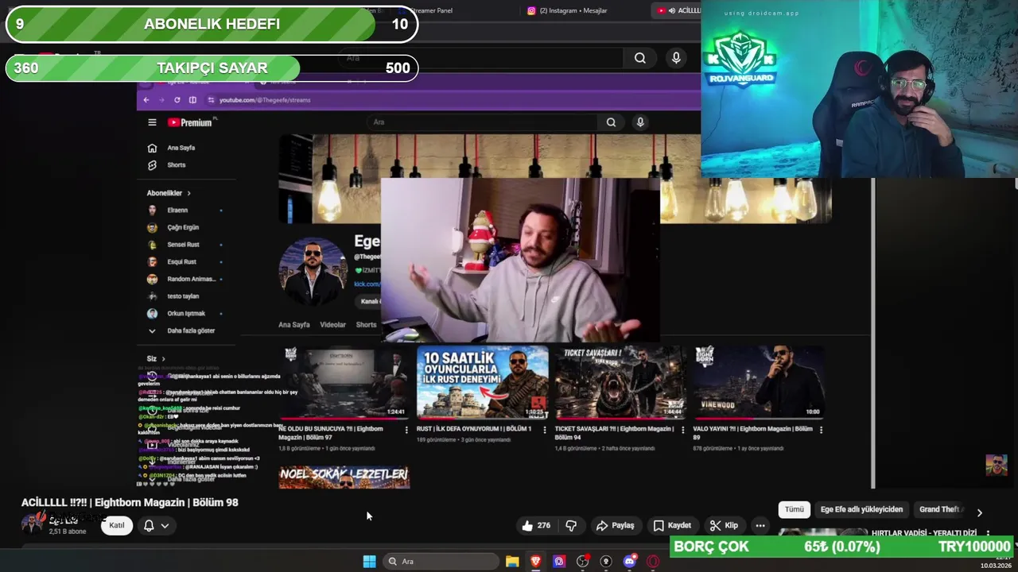Open Çağrı Ergün subscription channel
Screen dimensions: 1018x572
point(183,227)
